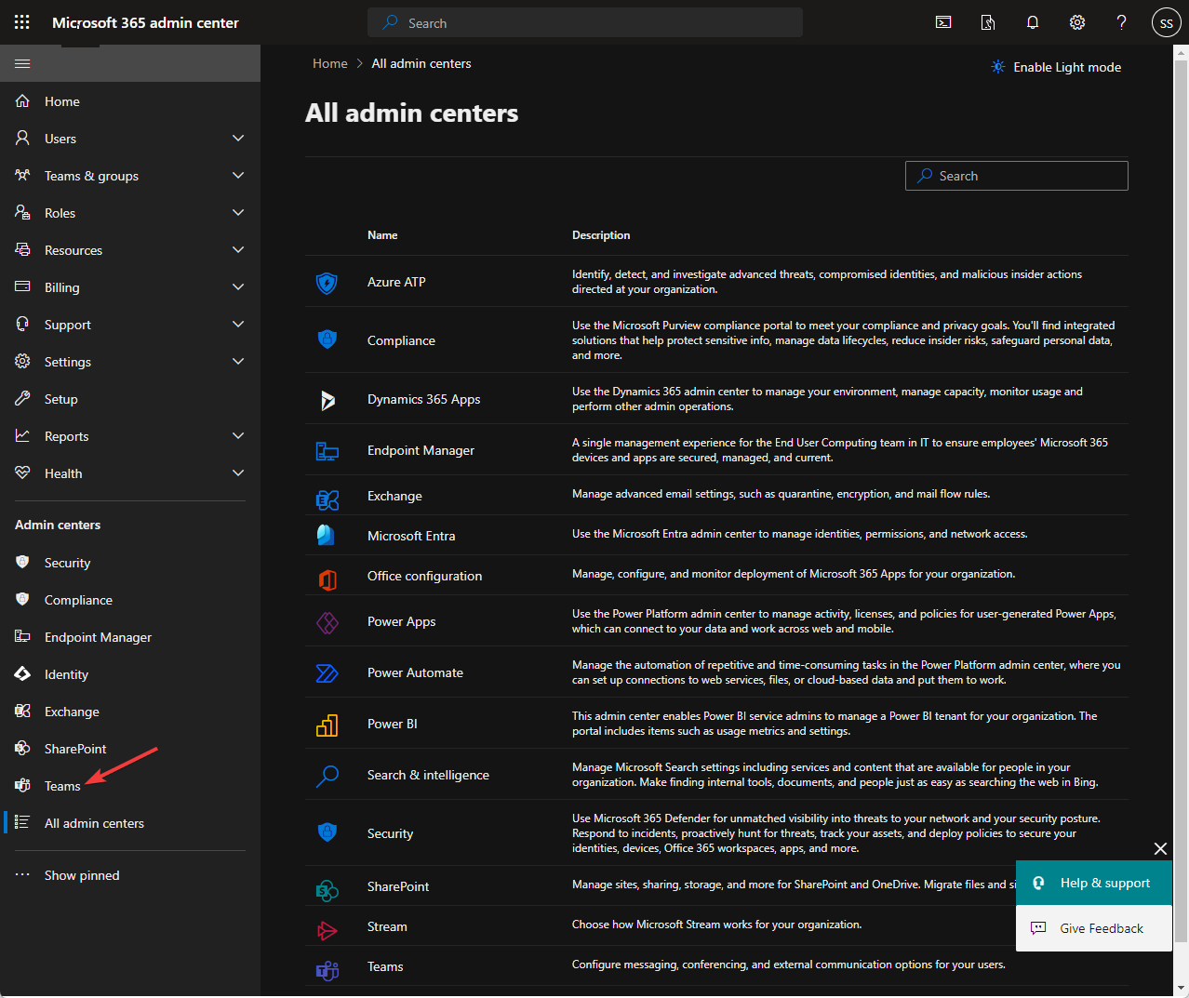Image resolution: width=1189 pixels, height=998 pixels.
Task: Enable Light mode toggle
Action: (x=1056, y=67)
